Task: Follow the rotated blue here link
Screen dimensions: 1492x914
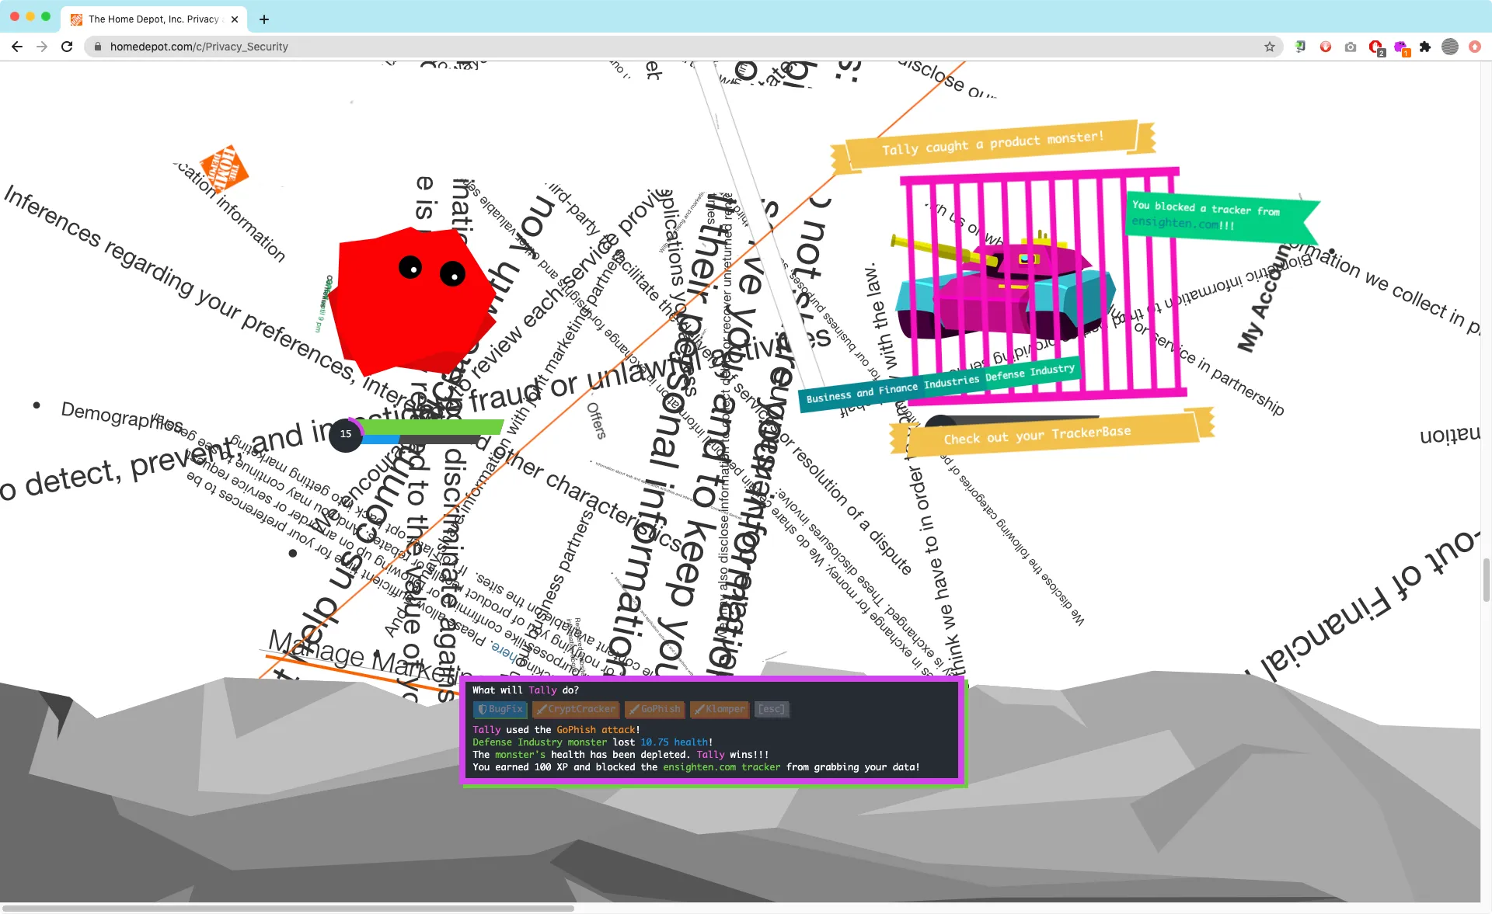Action: 504,652
